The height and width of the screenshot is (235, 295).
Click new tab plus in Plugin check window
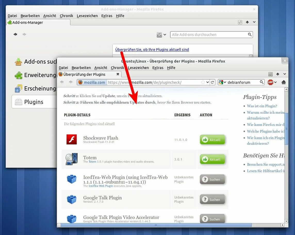point(278,74)
